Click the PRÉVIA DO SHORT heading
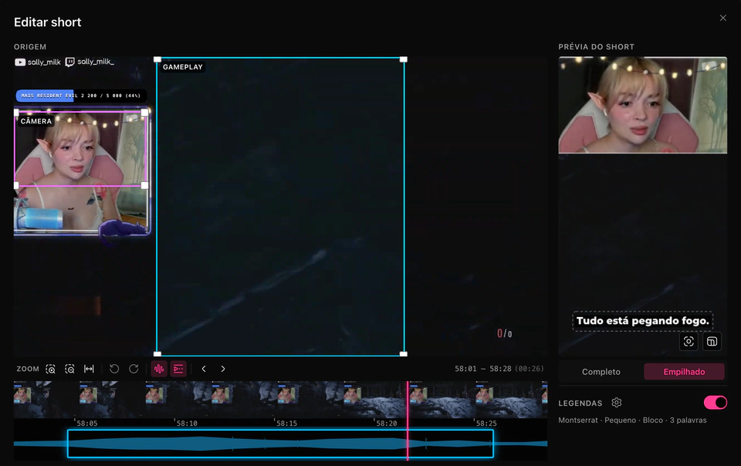The width and height of the screenshot is (741, 466). [597, 47]
